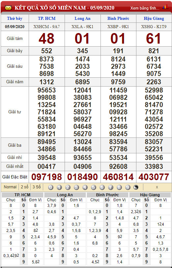Click special prize number 097198

[x=46, y=177]
